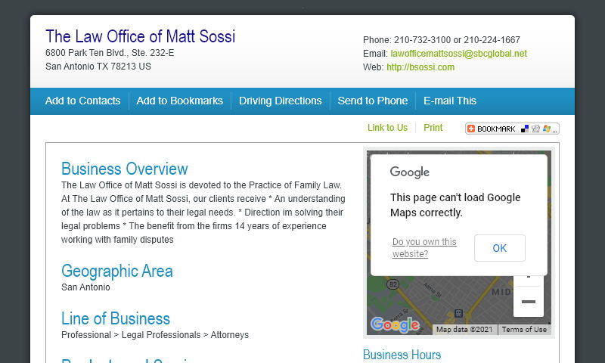Click the Link to Us link
The image size is (605, 363).
[x=387, y=128]
